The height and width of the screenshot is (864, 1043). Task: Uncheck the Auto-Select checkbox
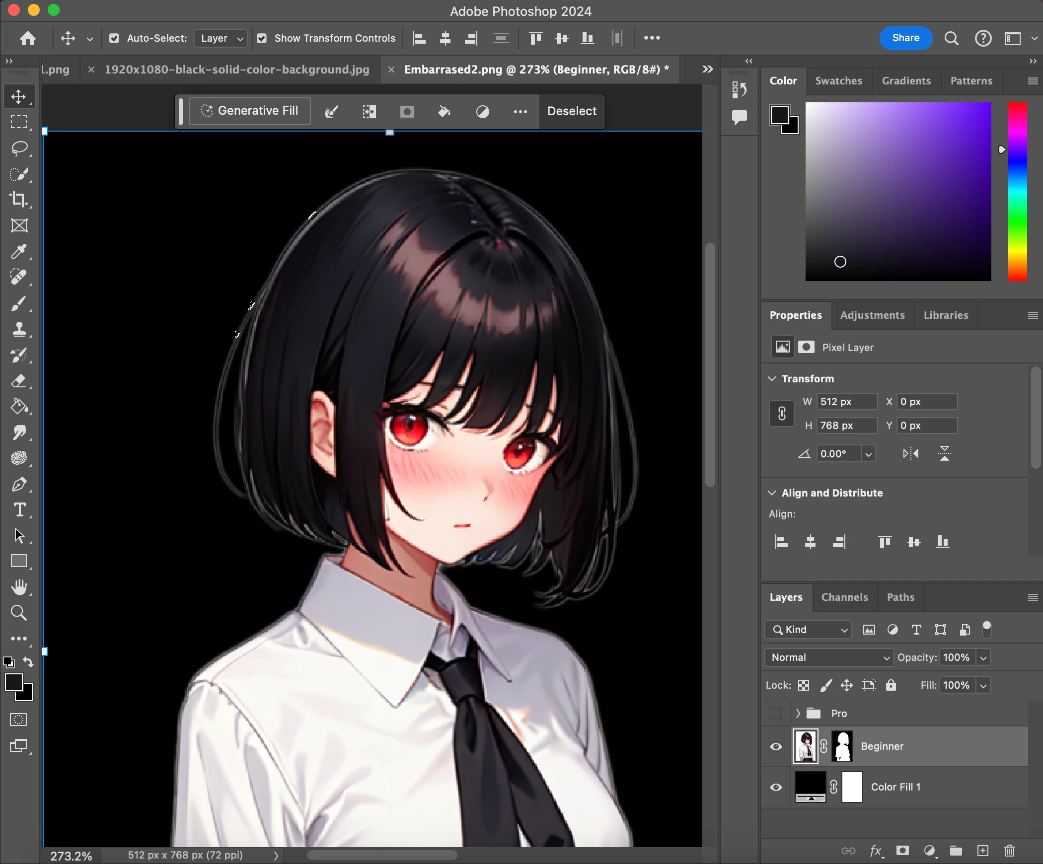pyautogui.click(x=114, y=38)
